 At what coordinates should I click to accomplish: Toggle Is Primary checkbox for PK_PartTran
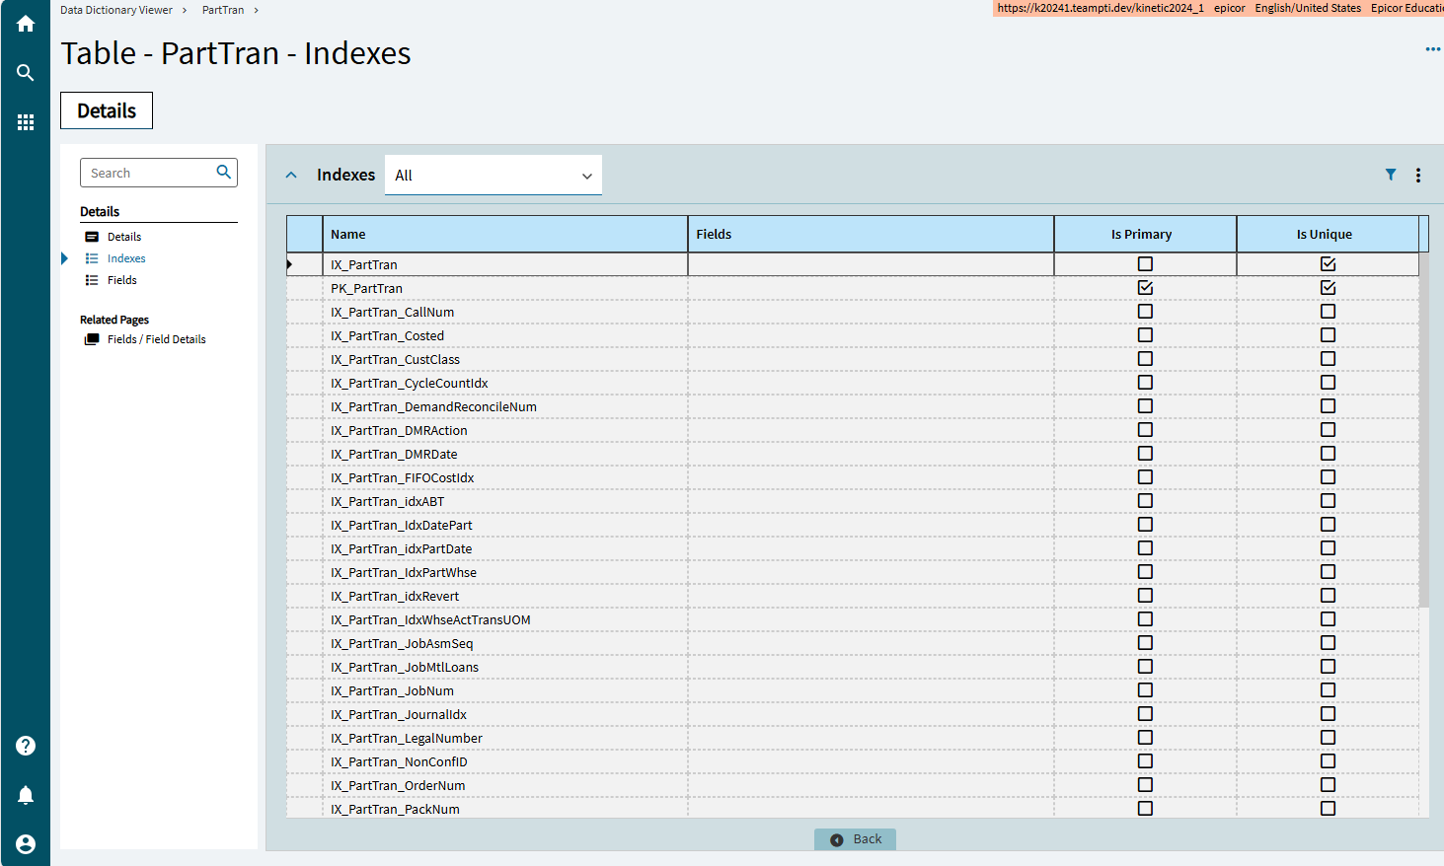[1145, 288]
